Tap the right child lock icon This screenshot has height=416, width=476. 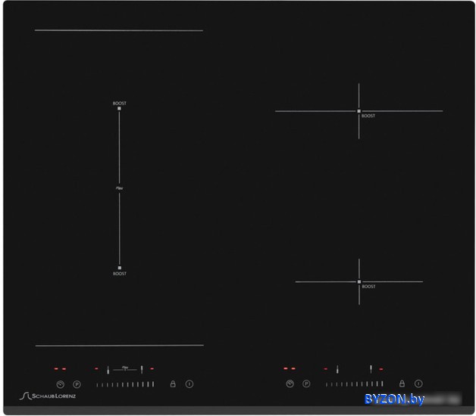[x=402, y=383]
